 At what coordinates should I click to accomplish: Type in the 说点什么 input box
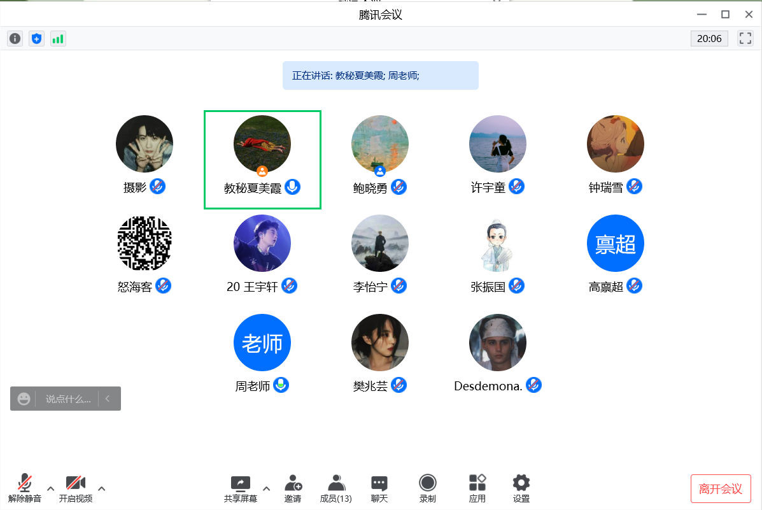click(x=67, y=399)
